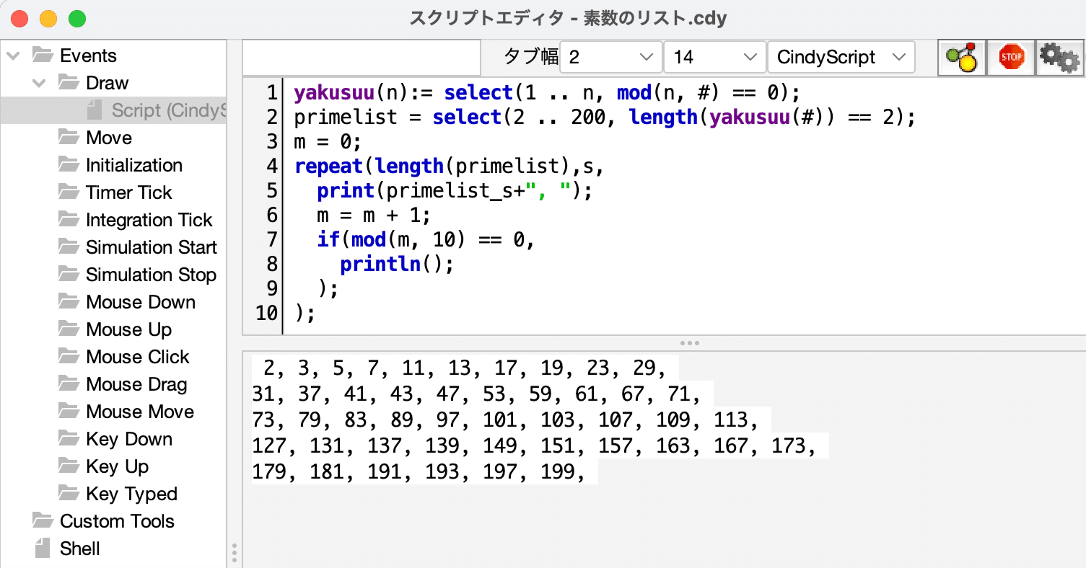This screenshot has width=1086, height=568.
Task: Select the Custom Tools item label
Action: (117, 521)
